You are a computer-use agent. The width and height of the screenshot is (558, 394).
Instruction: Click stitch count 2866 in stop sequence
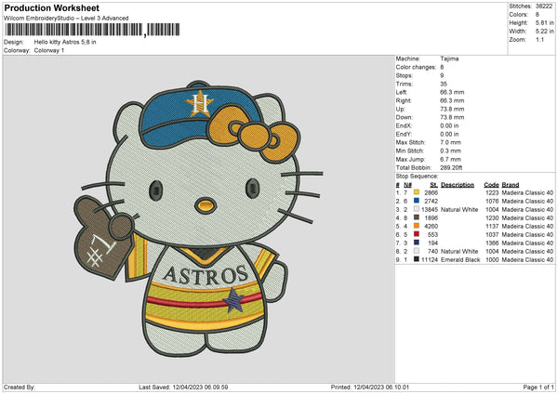coord(431,192)
